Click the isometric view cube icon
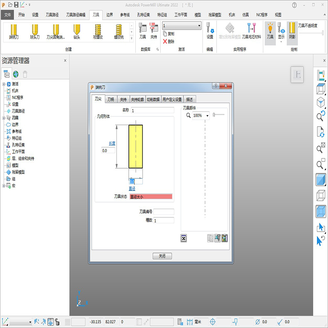Viewport: 328px width, 328px height. pos(321,103)
